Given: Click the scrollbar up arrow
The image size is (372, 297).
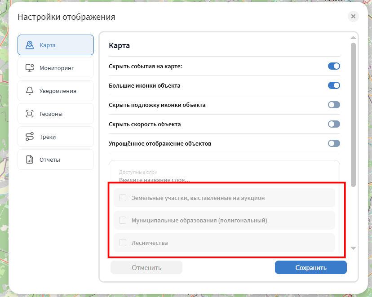Looking at the screenshot, I should tap(353, 38).
